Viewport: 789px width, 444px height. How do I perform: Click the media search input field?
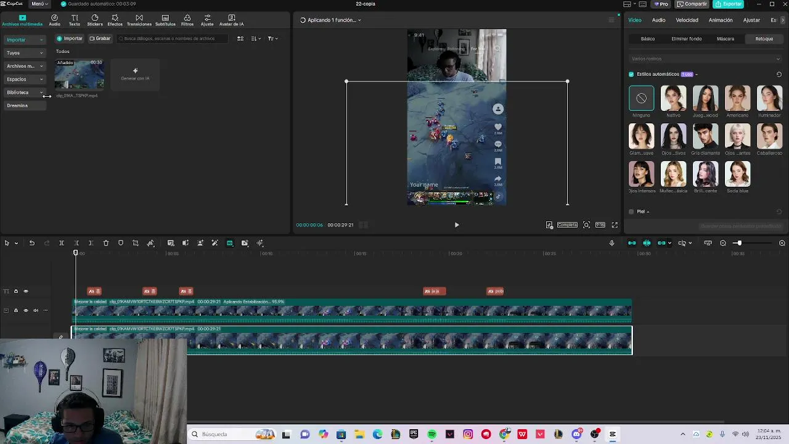tap(173, 39)
